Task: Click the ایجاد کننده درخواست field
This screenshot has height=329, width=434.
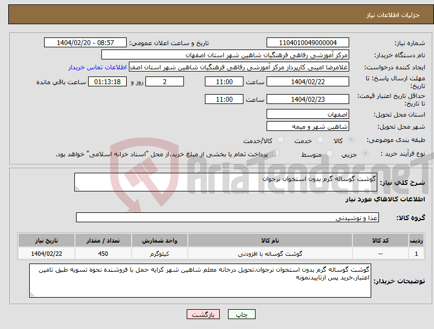Action: 239,67
